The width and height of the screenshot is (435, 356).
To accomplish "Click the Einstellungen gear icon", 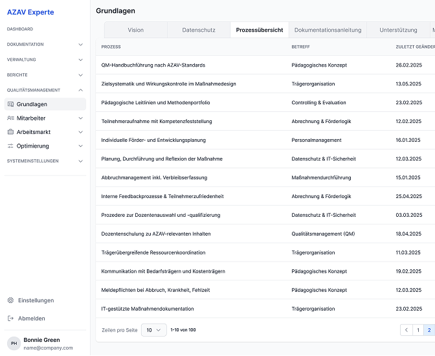I will pyautogui.click(x=10, y=300).
